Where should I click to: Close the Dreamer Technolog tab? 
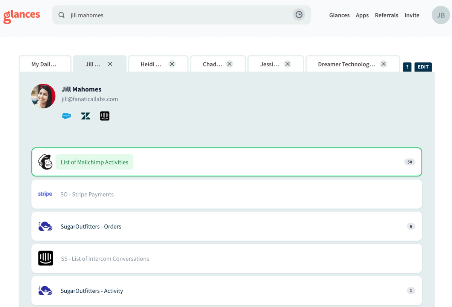[383, 64]
